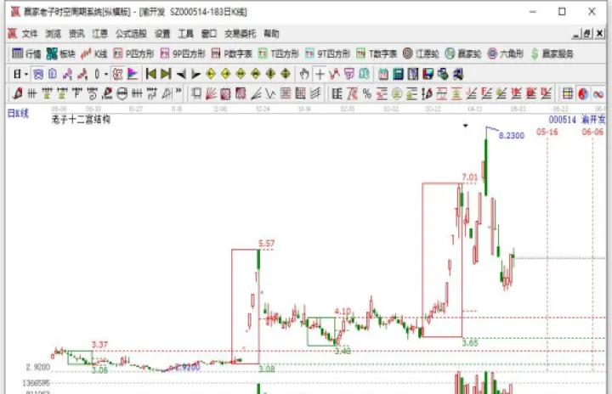The image size is (612, 394).
Task: Open the T数字表 time table
Action: pos(377,53)
